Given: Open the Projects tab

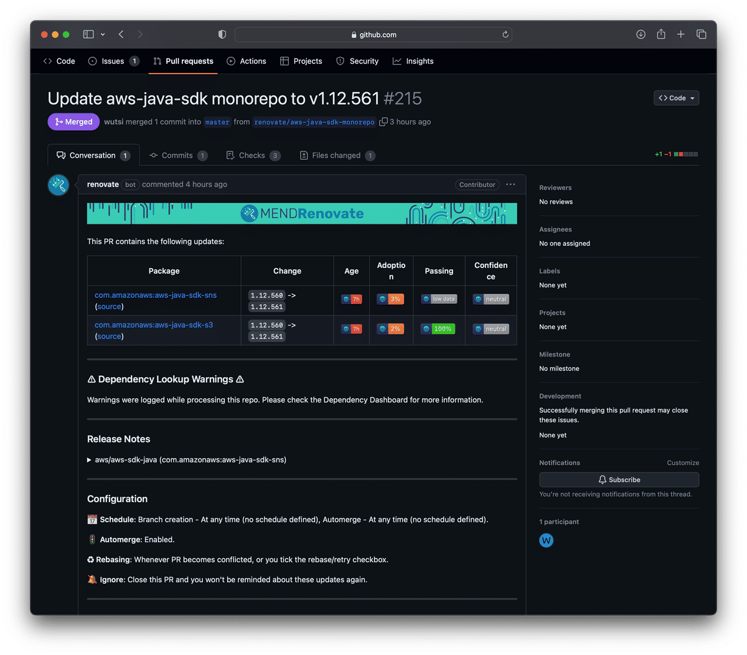Looking at the screenshot, I should tap(301, 61).
